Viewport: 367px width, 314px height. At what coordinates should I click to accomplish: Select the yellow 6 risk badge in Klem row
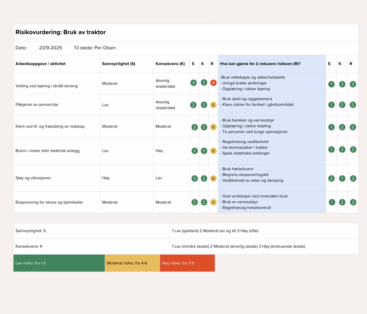click(x=213, y=127)
